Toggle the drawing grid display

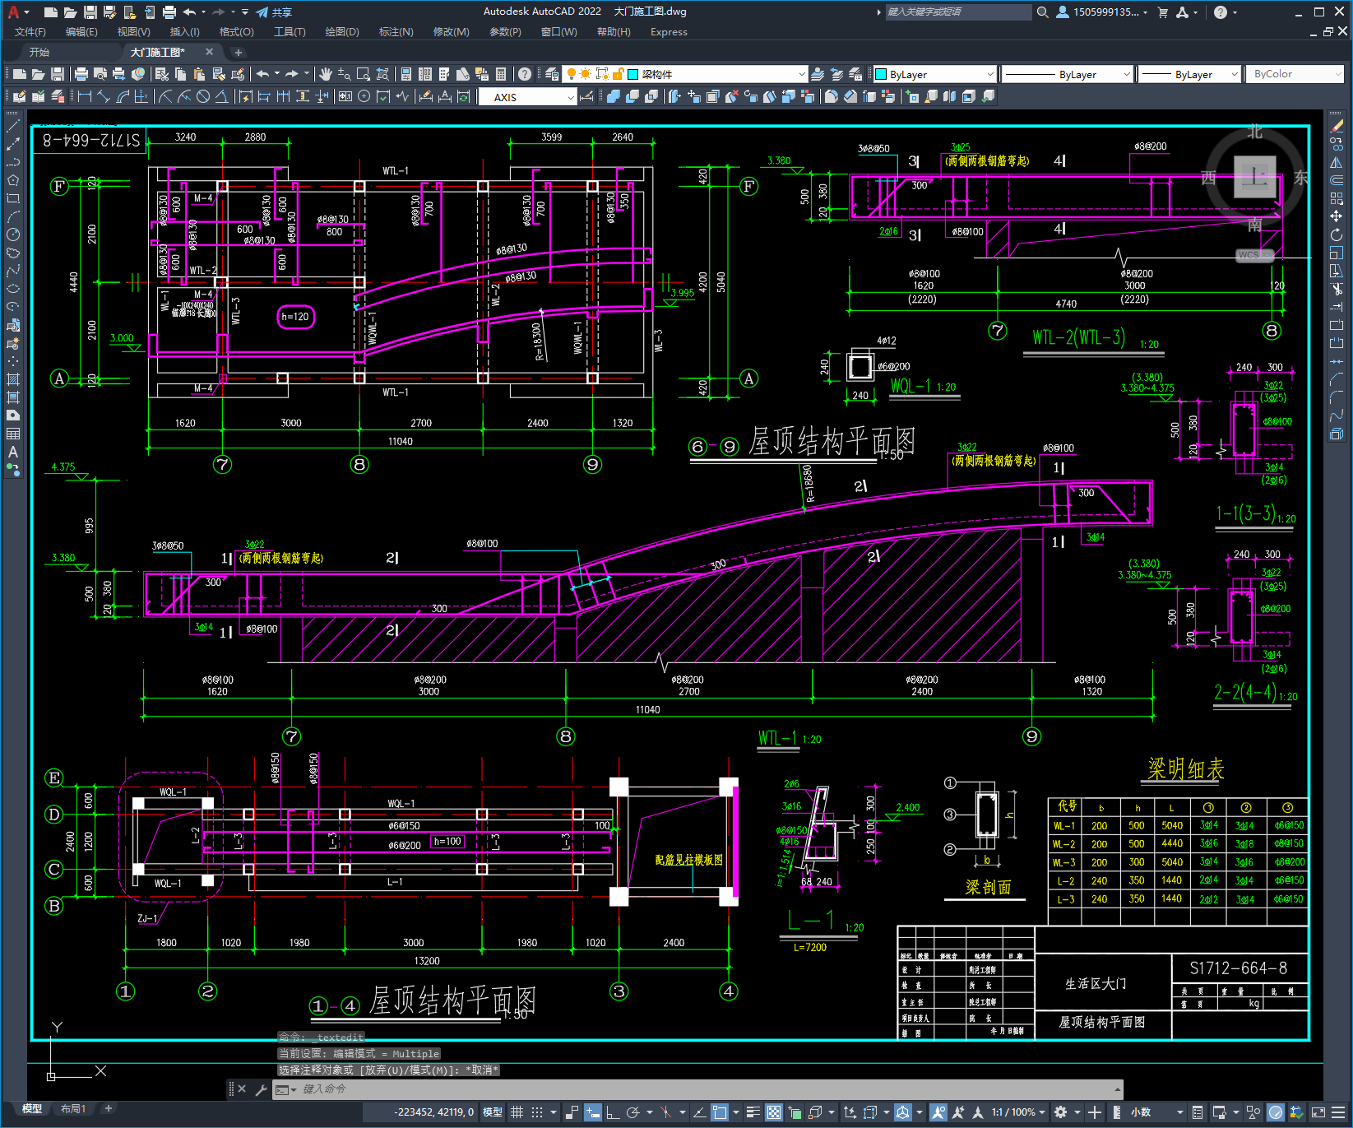pos(517,1112)
